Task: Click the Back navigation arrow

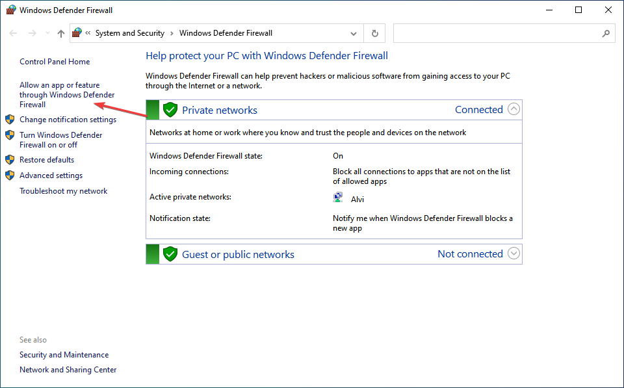Action: point(13,33)
